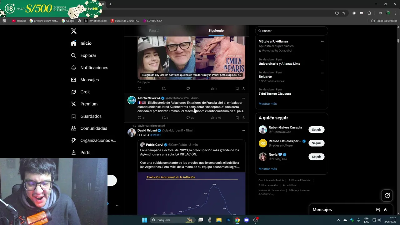Reply to the Emily in Paris post
The height and width of the screenshot is (225, 400).
click(139, 89)
